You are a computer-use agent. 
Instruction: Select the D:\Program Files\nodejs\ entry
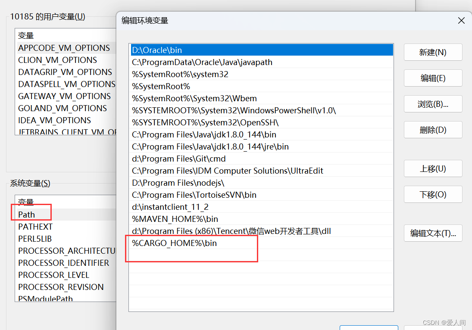click(262, 183)
